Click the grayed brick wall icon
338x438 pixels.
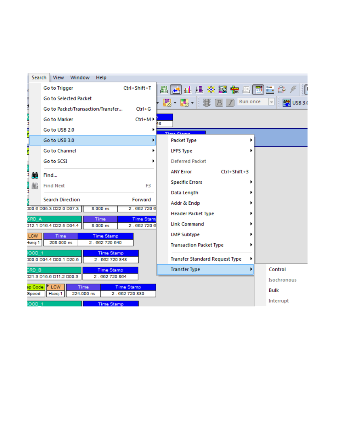(246, 89)
